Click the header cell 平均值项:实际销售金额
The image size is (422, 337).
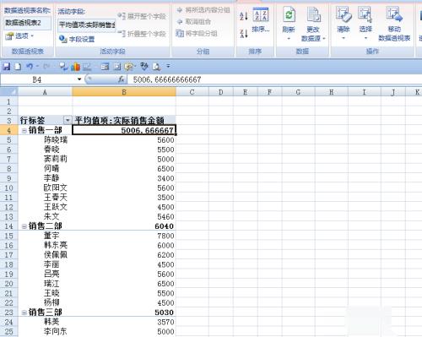(124, 121)
